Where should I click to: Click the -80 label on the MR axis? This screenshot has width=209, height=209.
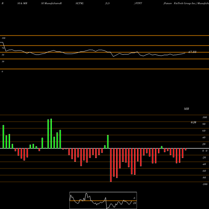pos(204,178)
